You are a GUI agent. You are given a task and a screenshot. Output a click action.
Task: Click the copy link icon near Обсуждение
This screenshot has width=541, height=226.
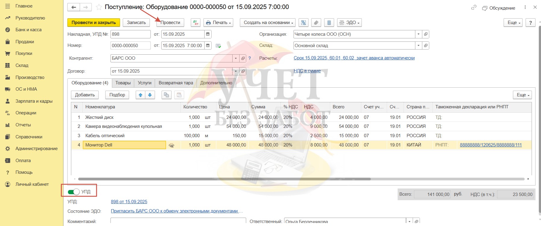474,8
